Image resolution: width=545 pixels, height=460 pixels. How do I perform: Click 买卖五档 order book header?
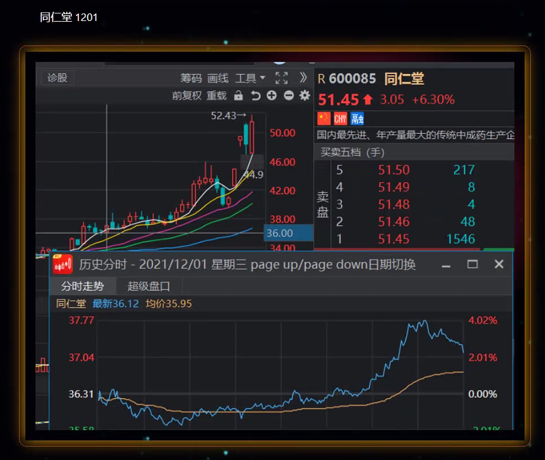click(x=353, y=152)
